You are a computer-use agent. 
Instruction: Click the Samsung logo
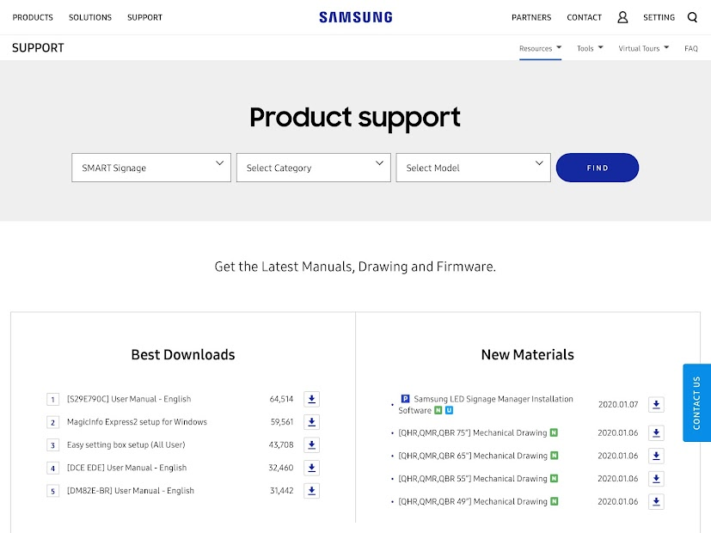pos(355,15)
